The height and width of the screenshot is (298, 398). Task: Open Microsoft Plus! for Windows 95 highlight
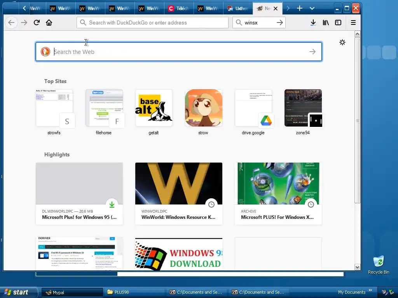pyautogui.click(x=79, y=194)
